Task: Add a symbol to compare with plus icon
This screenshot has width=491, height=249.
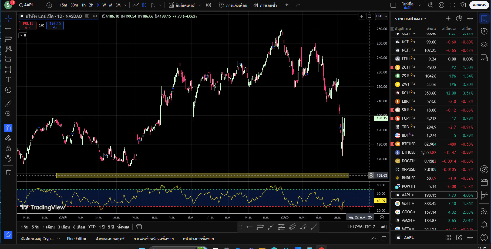Action: click(x=49, y=5)
